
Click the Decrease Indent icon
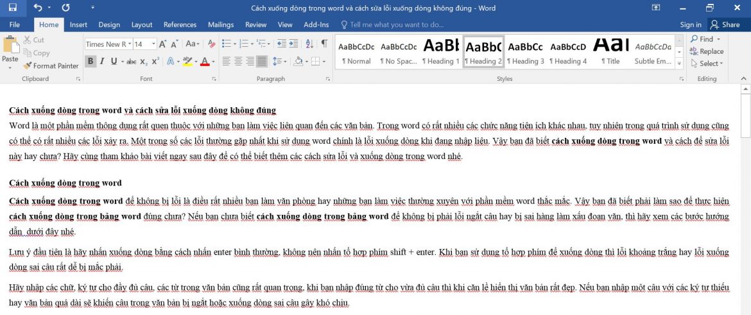click(x=281, y=44)
